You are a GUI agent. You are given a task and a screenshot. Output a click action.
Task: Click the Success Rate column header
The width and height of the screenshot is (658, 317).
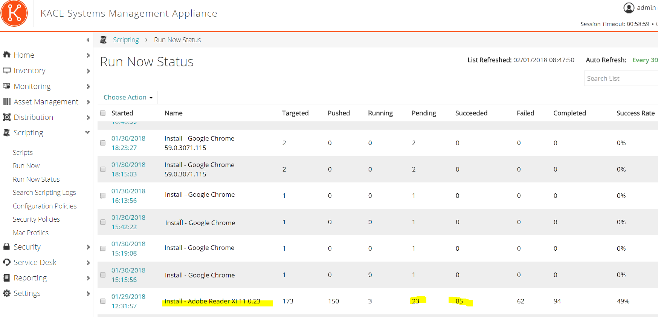(635, 113)
